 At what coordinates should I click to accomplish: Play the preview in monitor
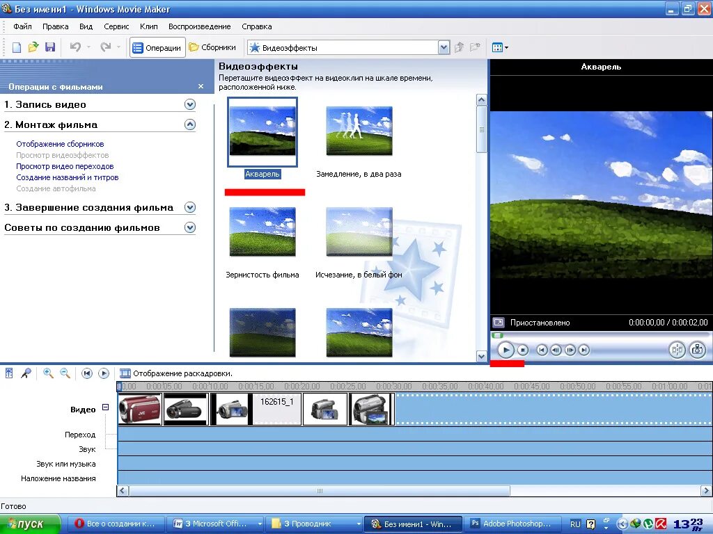pos(506,350)
